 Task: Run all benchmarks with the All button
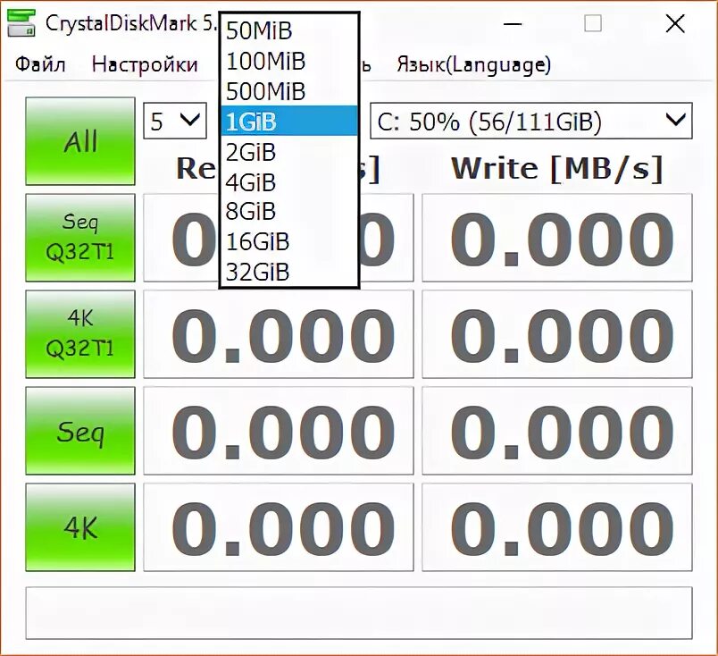click(80, 141)
